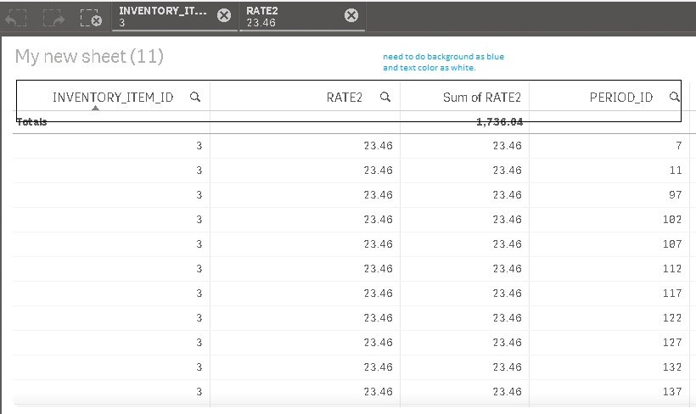Select PERIOD_ID value 102
The width and height of the screenshot is (696, 414).
pos(672,220)
